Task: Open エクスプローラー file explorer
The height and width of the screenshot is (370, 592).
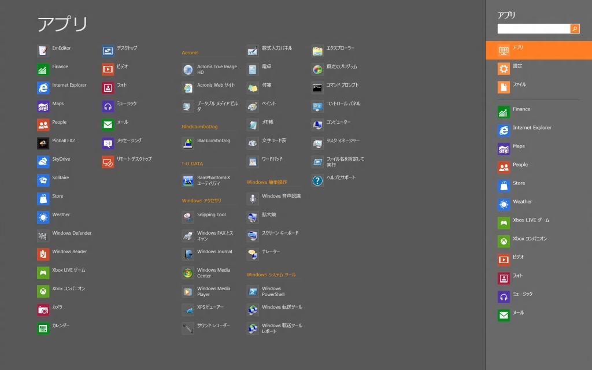Action: pyautogui.click(x=317, y=51)
